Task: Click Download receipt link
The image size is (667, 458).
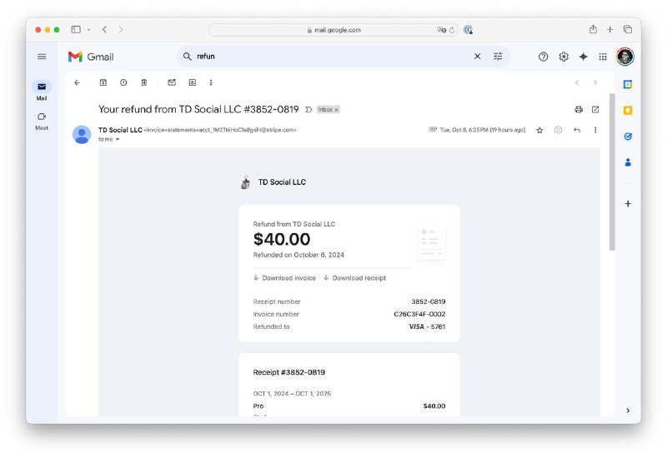Action: pyautogui.click(x=355, y=278)
